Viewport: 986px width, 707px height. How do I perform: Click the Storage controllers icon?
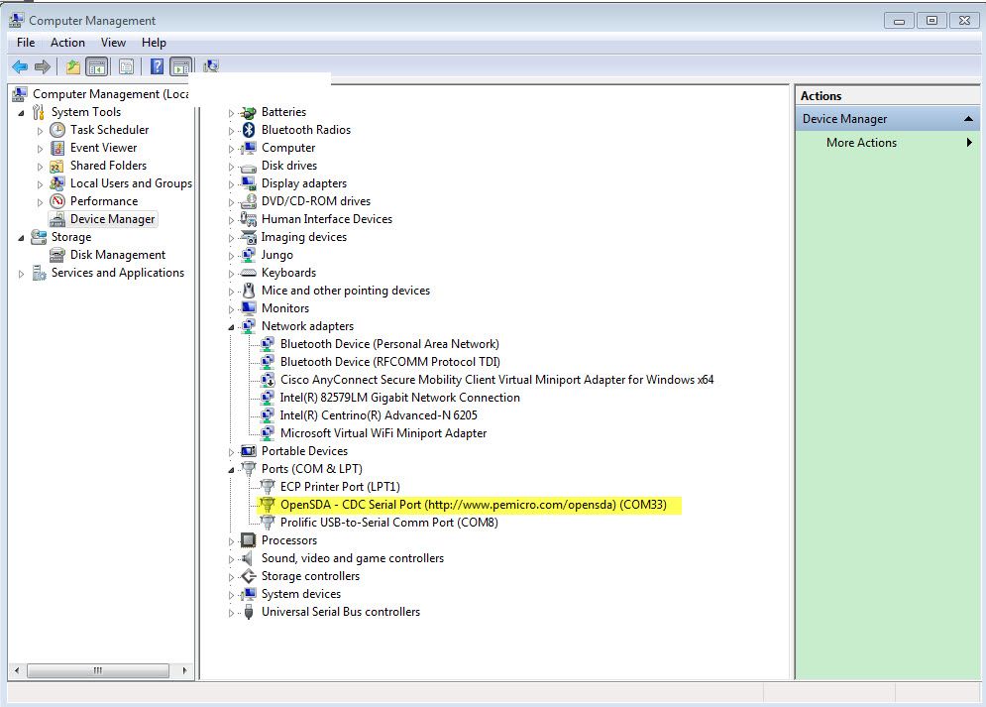[x=249, y=576]
